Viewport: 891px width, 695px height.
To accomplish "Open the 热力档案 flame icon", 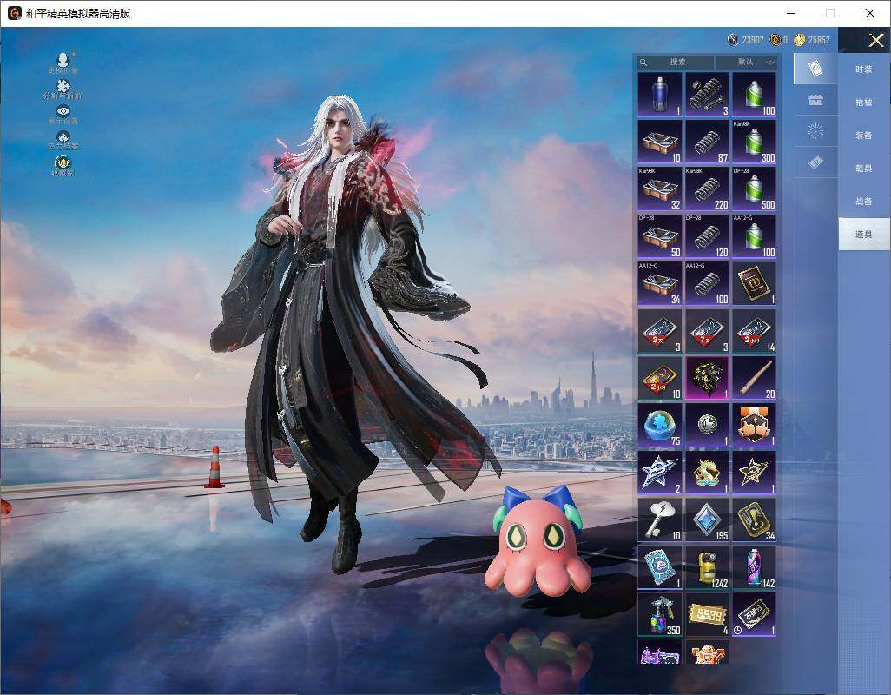I will click(x=63, y=140).
